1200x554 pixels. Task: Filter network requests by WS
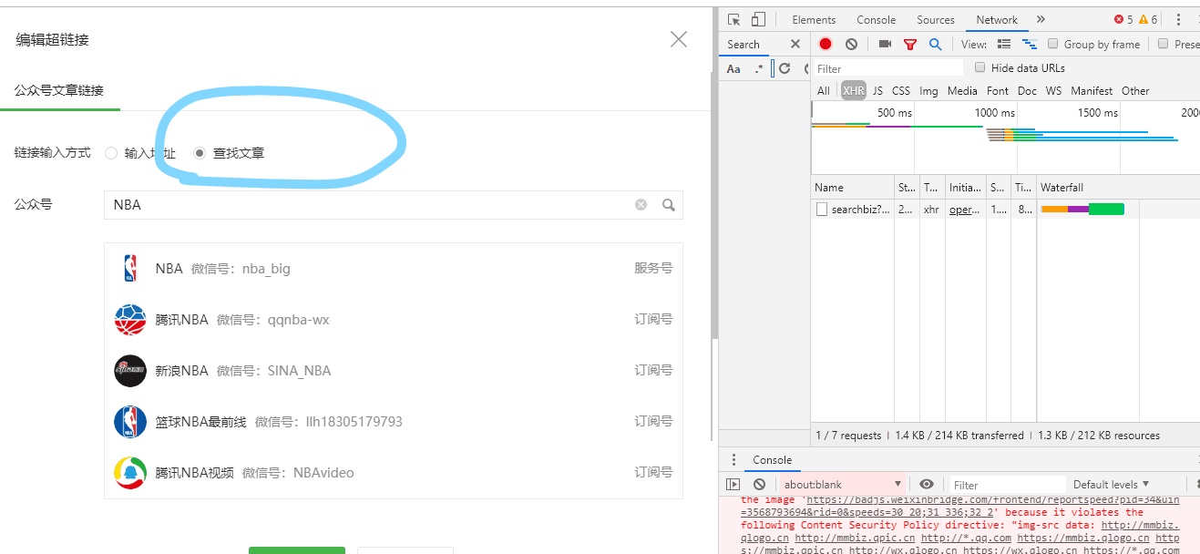(x=1053, y=91)
